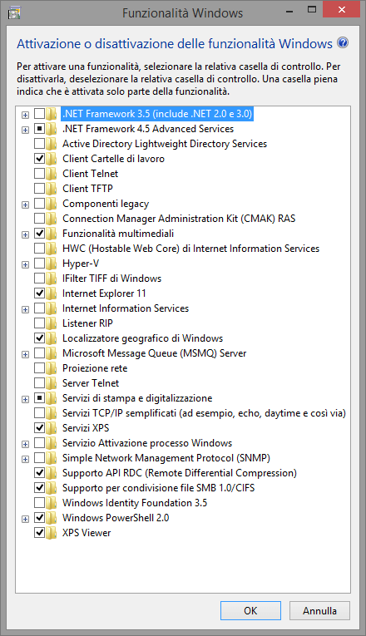Viewport: 366px width, 636px height.
Task: Disable Supporto per condivisione file SMB 1.0/CIFS
Action: point(39,488)
